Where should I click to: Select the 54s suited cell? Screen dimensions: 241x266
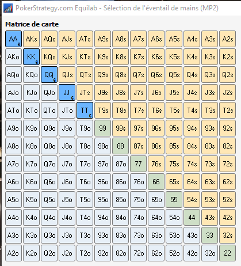click(192, 200)
